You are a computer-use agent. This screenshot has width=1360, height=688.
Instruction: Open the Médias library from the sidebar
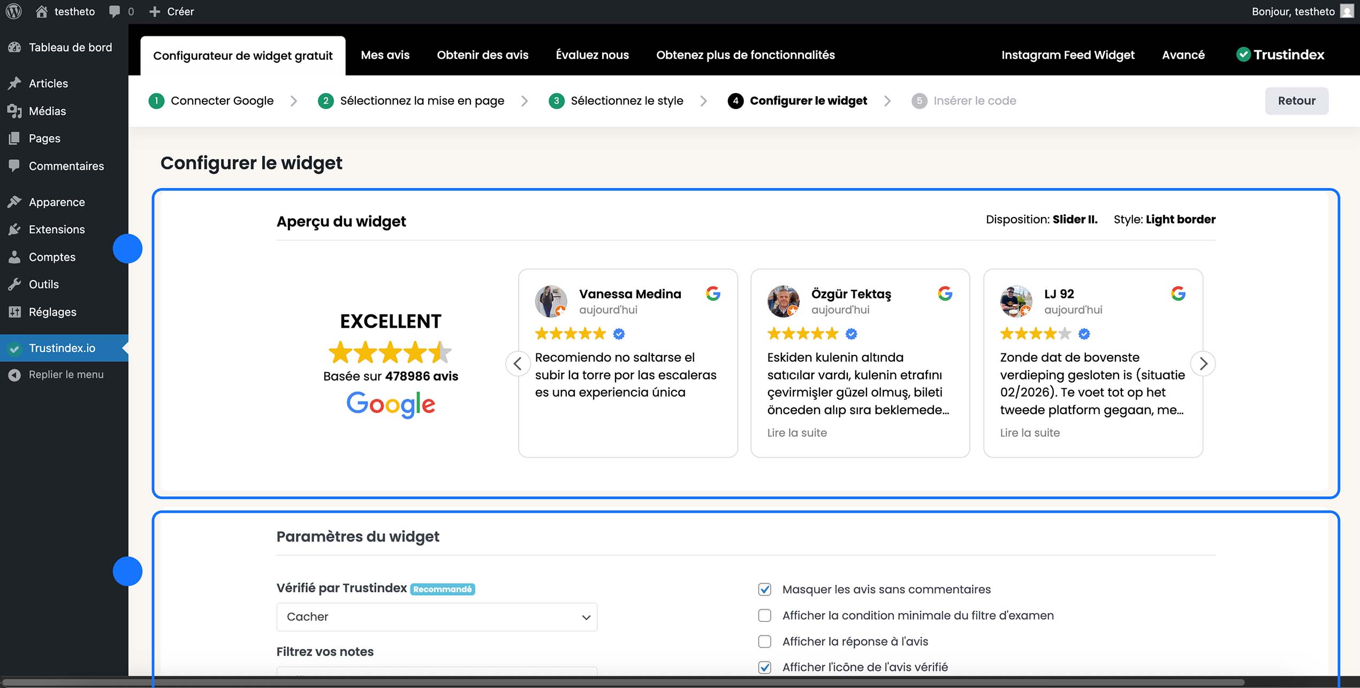pyautogui.click(x=48, y=111)
